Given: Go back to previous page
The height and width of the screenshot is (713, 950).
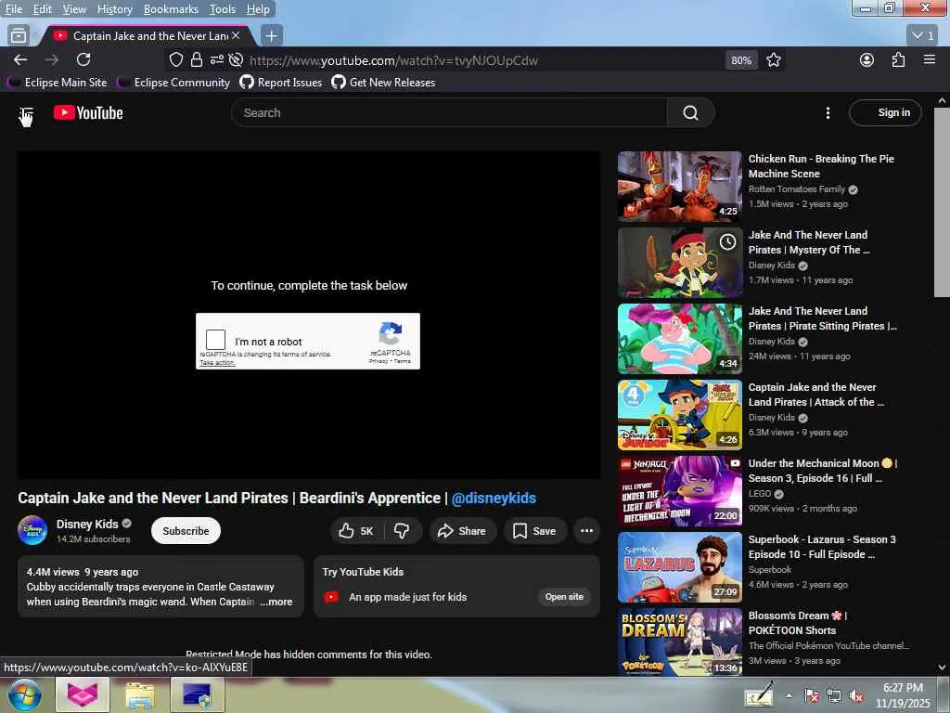Looking at the screenshot, I should 20,60.
